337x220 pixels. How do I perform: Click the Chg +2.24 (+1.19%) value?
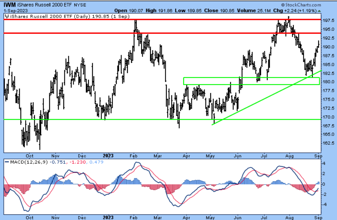[295, 11]
